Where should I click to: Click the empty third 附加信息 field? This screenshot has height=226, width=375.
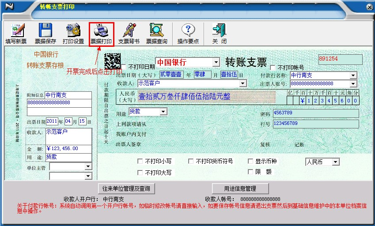(x=59, y=112)
